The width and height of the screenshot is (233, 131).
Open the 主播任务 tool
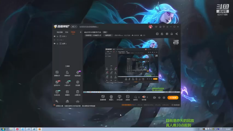(77, 93)
